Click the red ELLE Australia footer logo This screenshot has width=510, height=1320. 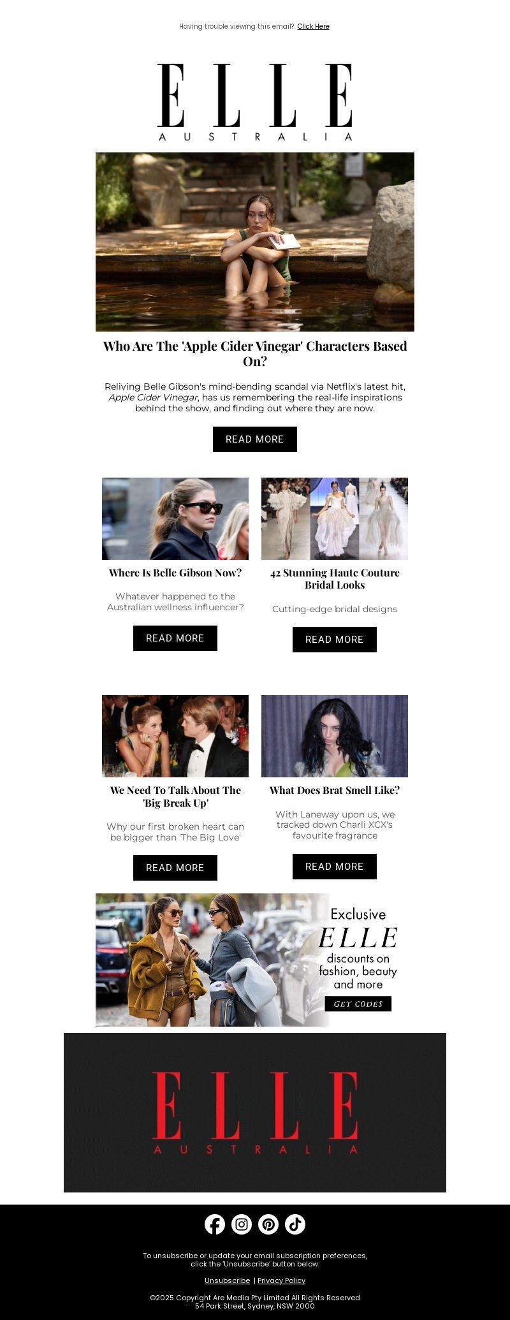tap(255, 1113)
